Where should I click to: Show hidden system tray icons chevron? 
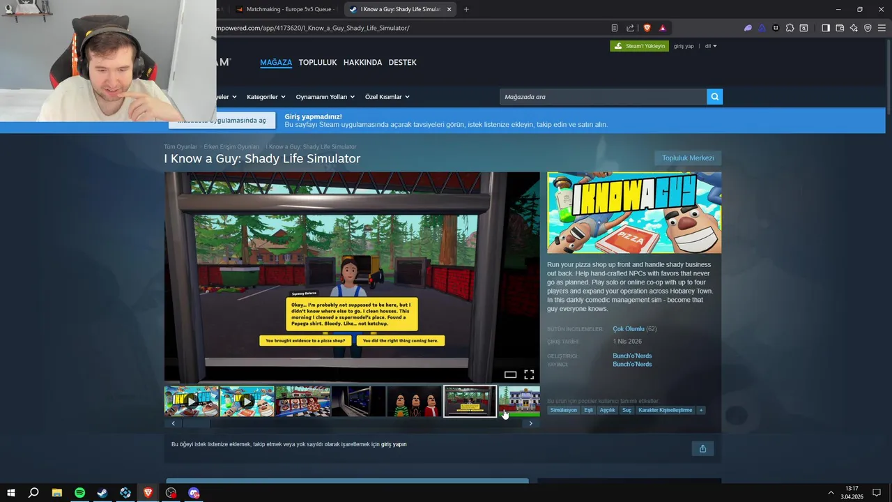pyautogui.click(x=831, y=493)
